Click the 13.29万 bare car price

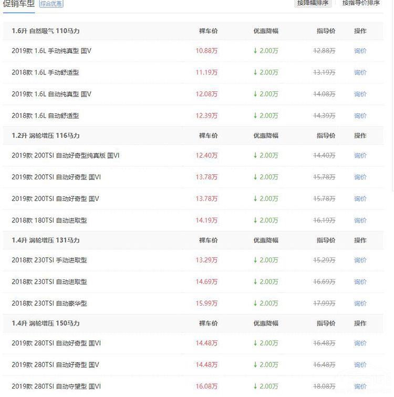pos(206,260)
